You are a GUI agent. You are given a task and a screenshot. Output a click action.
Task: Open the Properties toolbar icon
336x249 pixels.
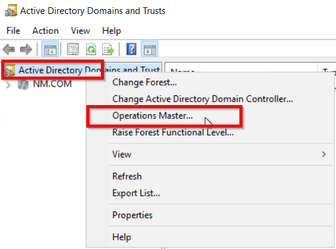pos(73,49)
